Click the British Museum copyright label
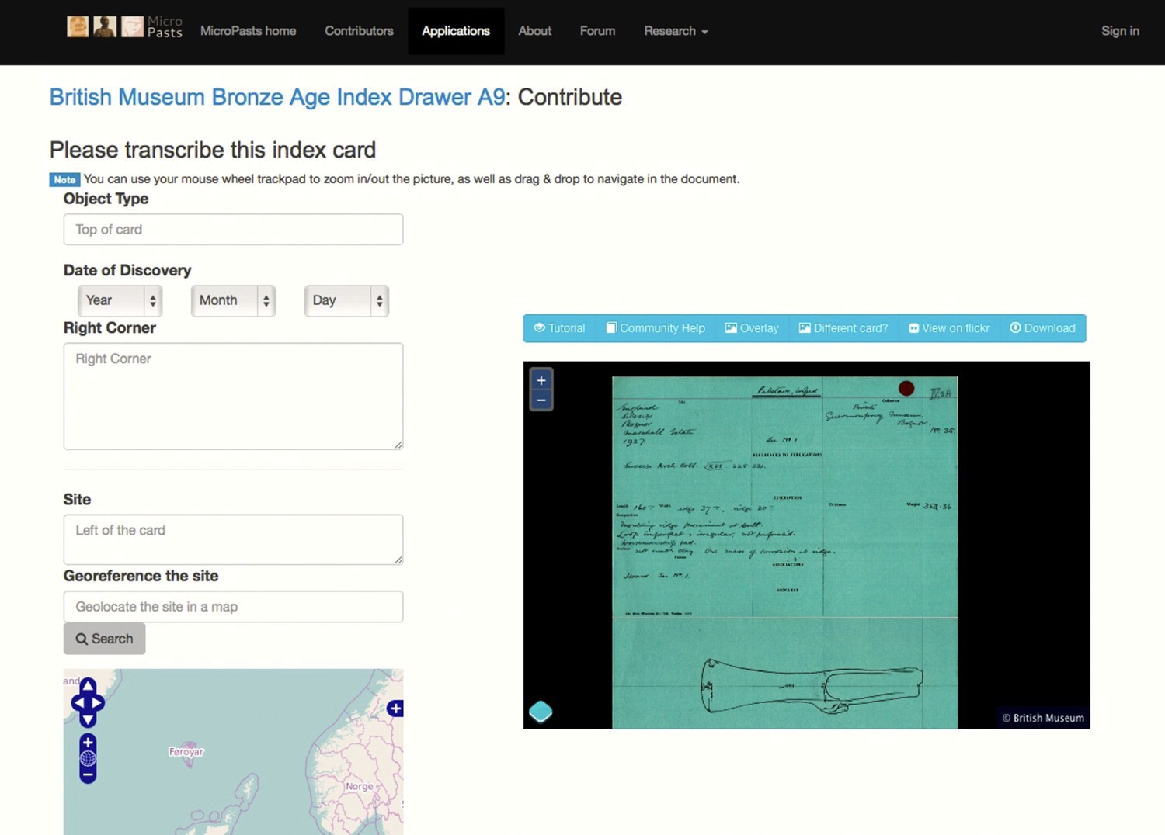This screenshot has width=1165, height=835. [1043, 718]
